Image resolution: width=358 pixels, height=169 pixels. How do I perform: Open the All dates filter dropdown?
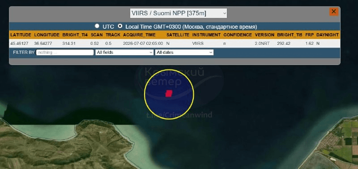[x=184, y=52]
